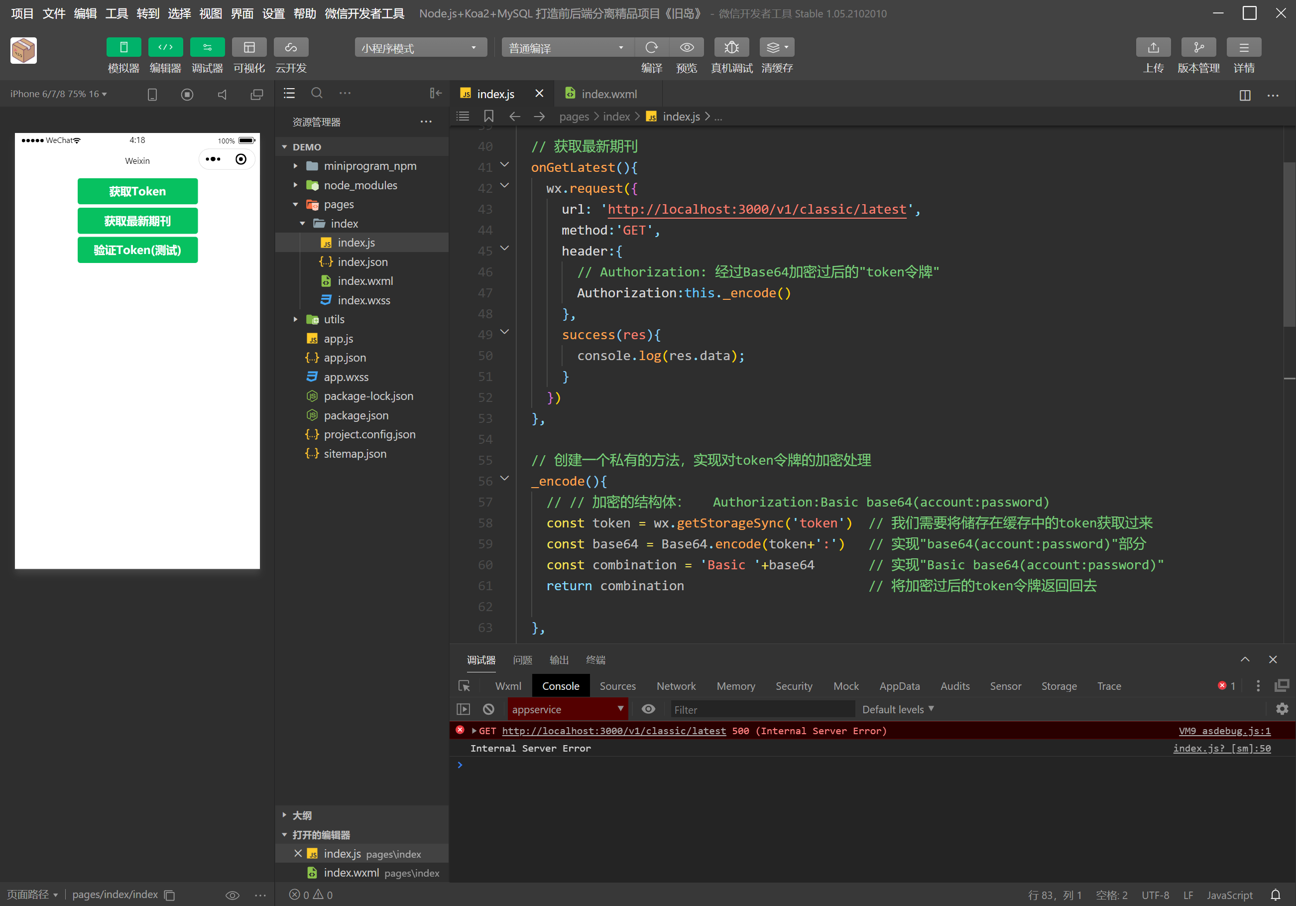
Task: Click the 编译 (compile) refresh icon
Action: pyautogui.click(x=651, y=47)
